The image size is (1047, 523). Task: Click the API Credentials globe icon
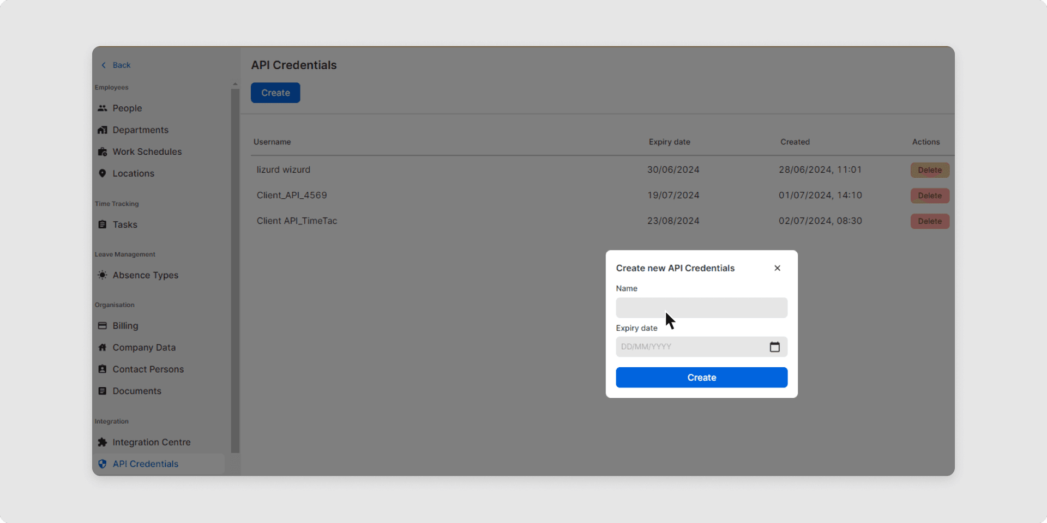[103, 464]
